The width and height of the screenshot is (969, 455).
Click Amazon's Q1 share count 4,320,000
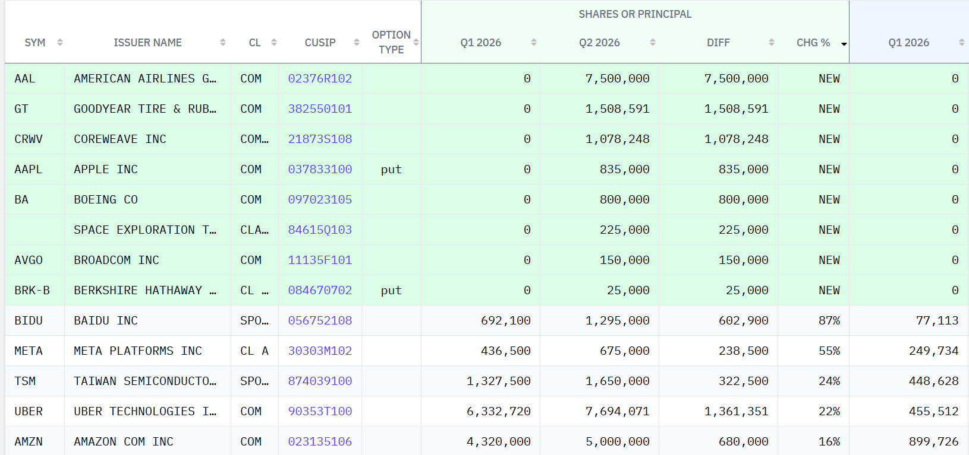click(499, 441)
